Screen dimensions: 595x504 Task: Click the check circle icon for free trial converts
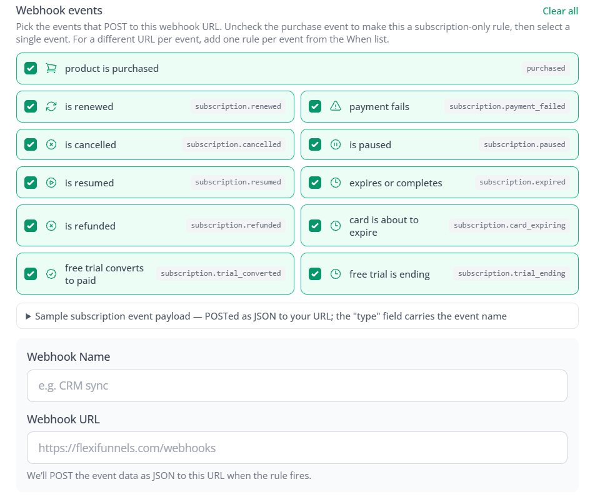tap(51, 274)
